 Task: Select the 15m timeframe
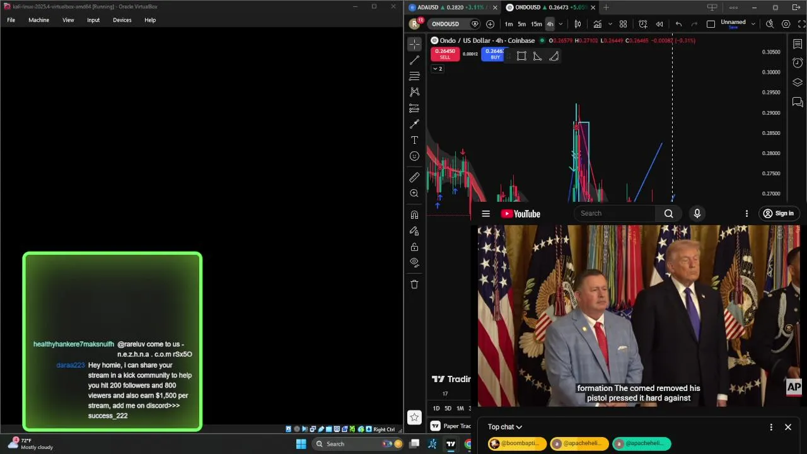537,24
